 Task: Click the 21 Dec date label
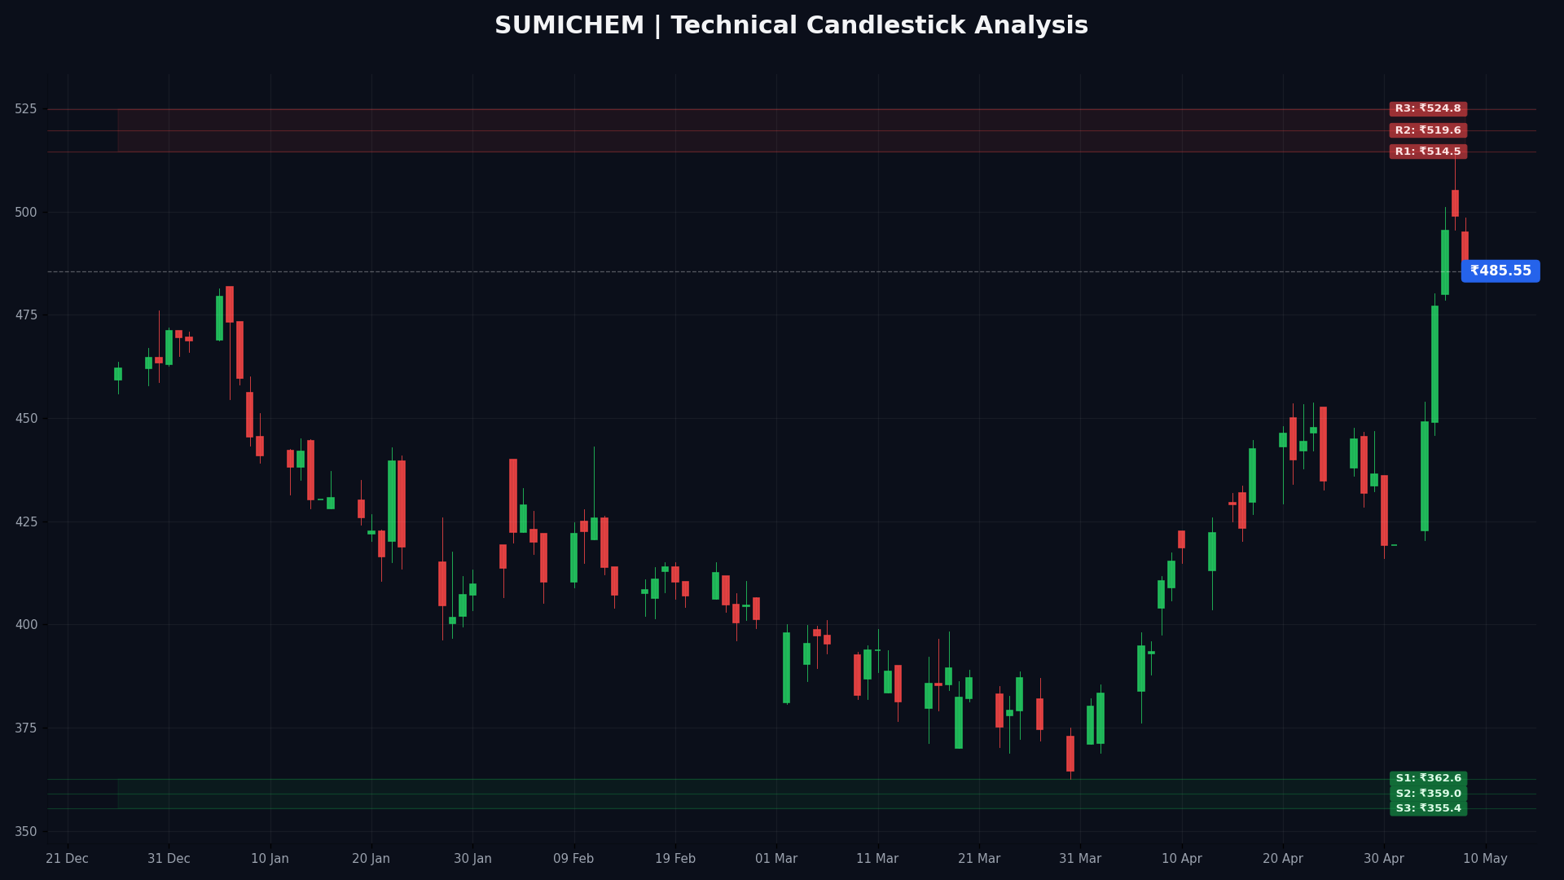(68, 859)
